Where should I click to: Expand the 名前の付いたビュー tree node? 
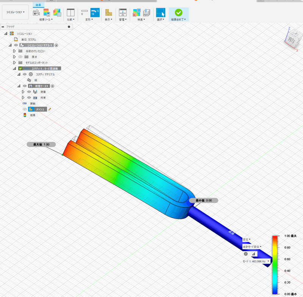(x=15, y=51)
